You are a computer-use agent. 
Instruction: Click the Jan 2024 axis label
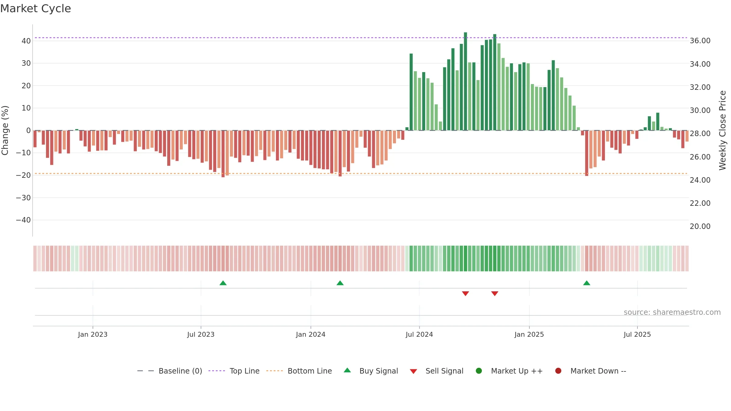pos(311,334)
